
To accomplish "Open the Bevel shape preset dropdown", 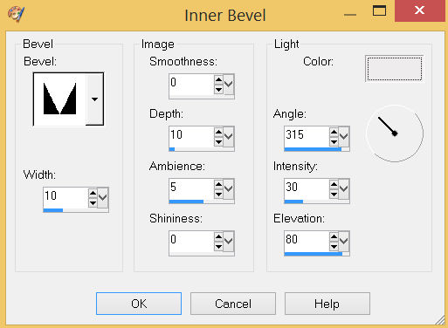I will (x=94, y=99).
